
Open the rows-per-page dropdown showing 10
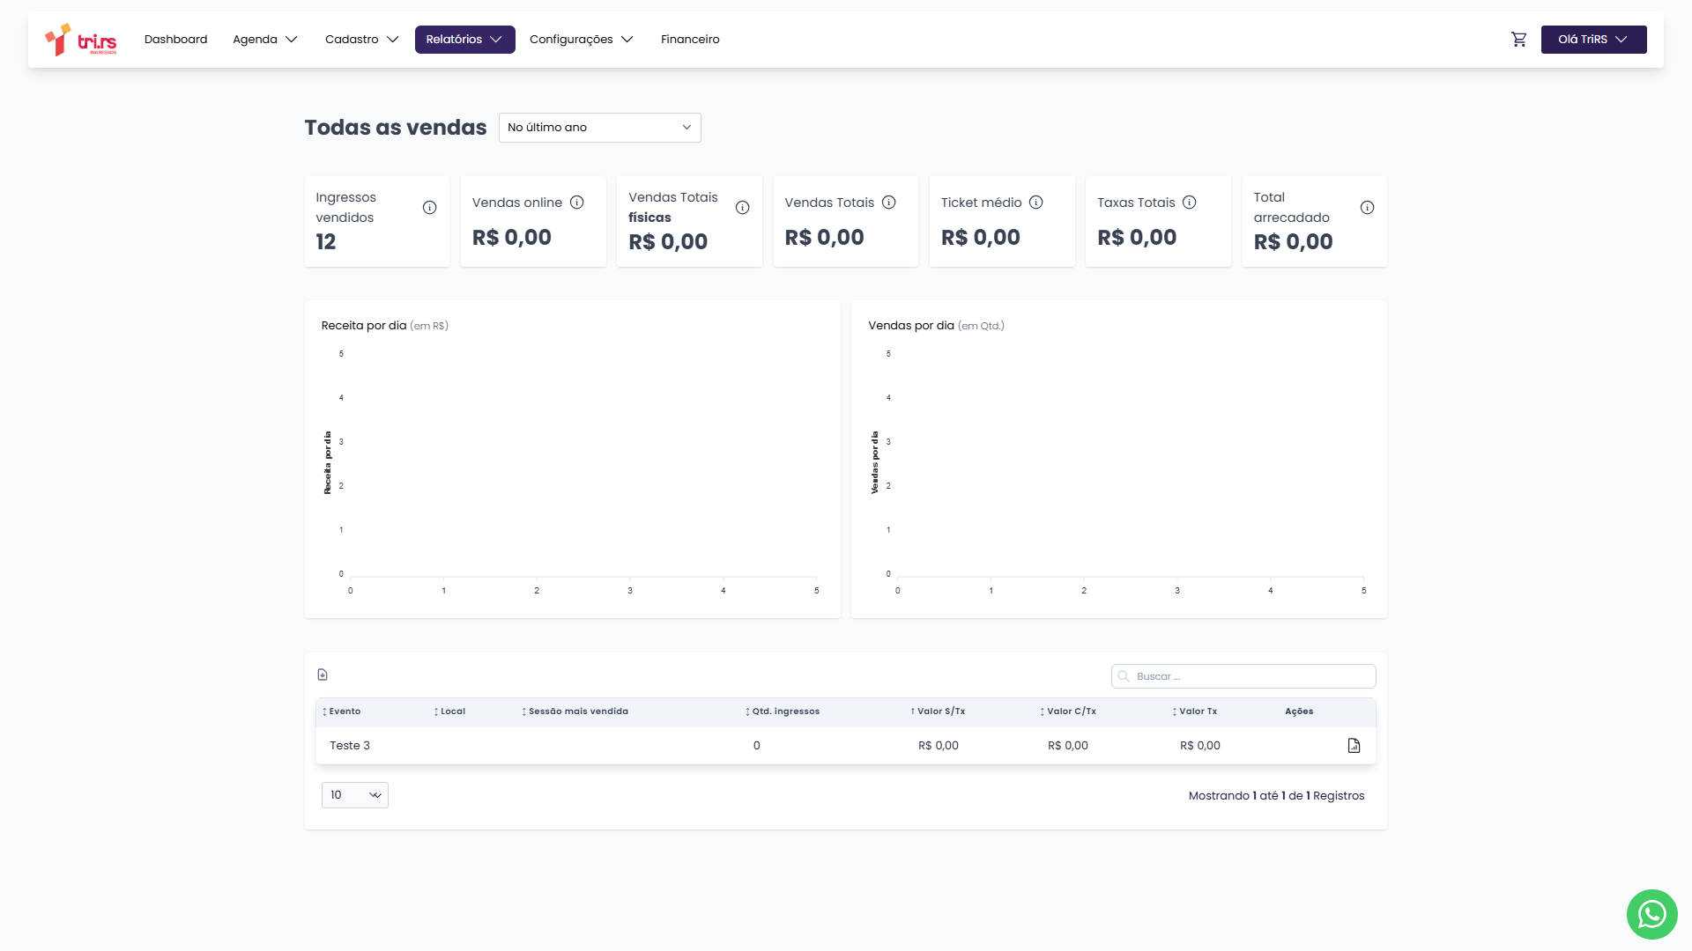click(x=354, y=795)
